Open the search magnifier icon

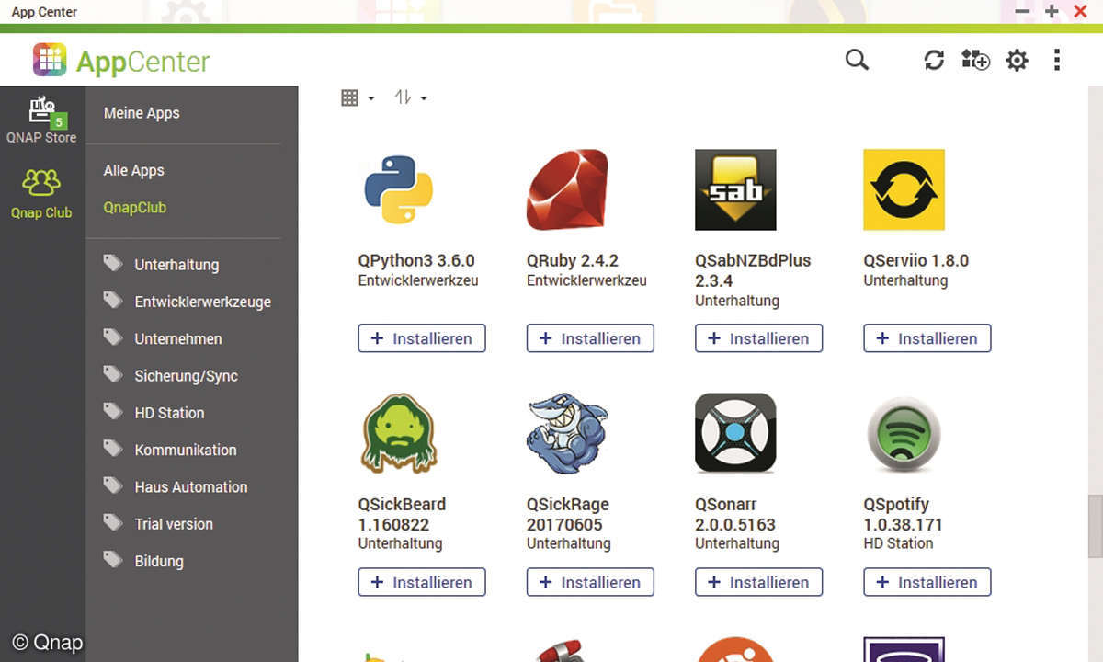coord(857,61)
